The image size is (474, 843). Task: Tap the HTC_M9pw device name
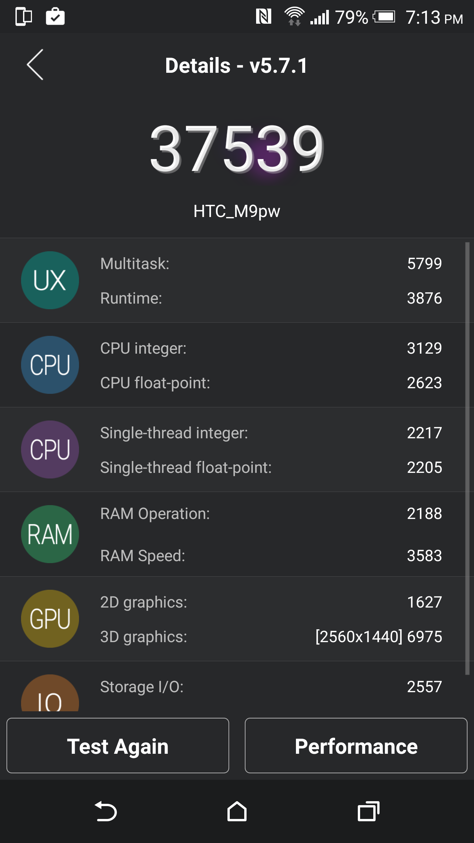[237, 211]
